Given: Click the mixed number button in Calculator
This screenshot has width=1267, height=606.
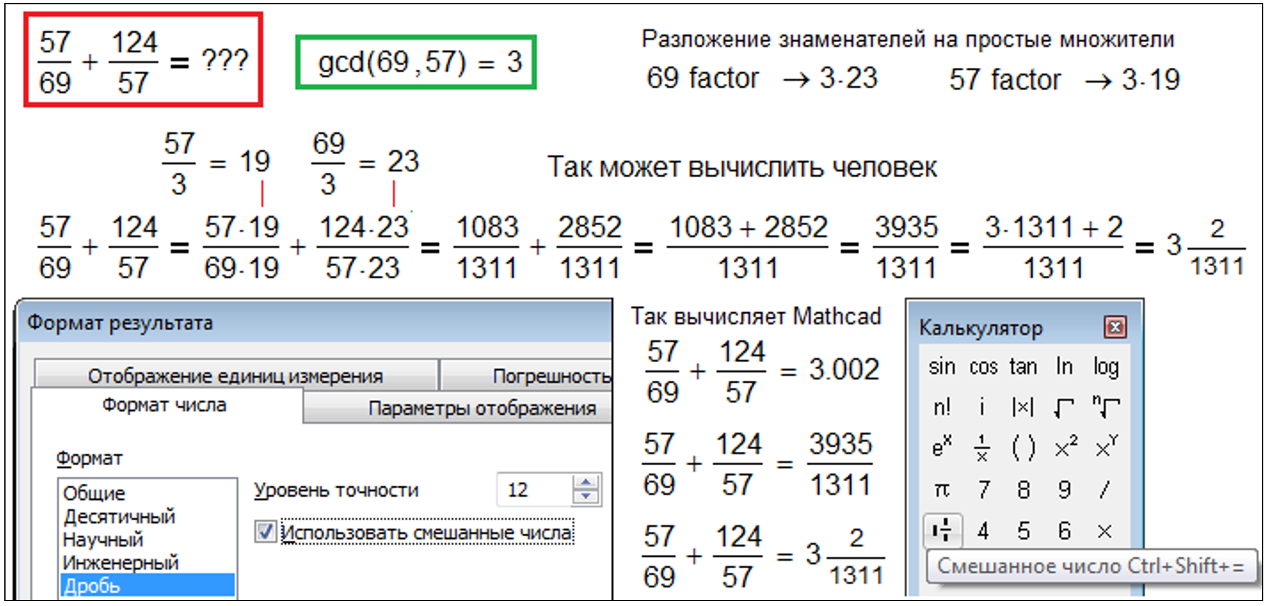Looking at the screenshot, I should coord(942,530).
